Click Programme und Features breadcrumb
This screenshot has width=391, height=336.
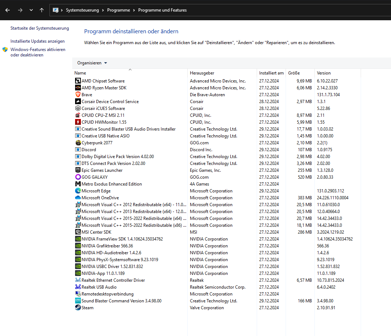point(162,10)
